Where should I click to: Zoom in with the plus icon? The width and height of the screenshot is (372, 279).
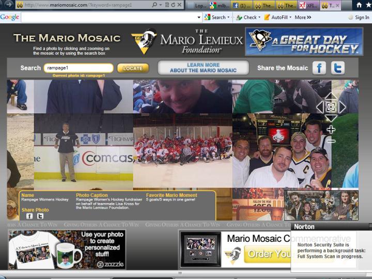331,130
